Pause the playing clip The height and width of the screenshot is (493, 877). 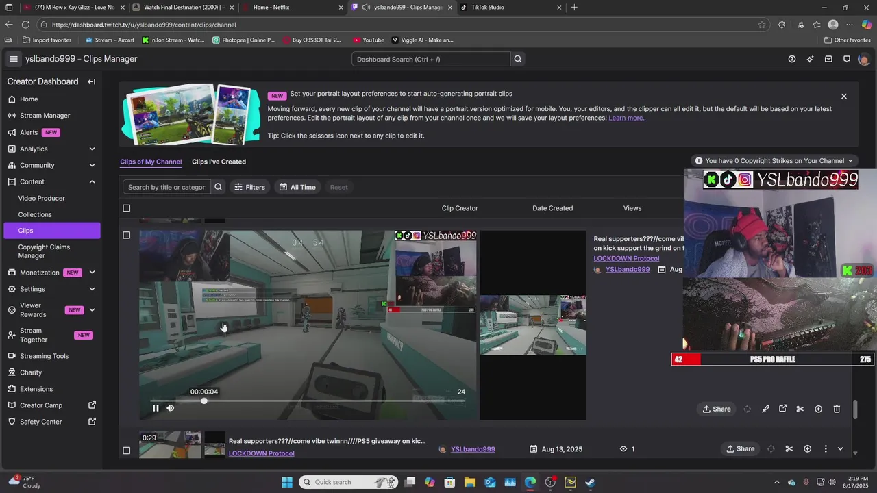click(156, 408)
